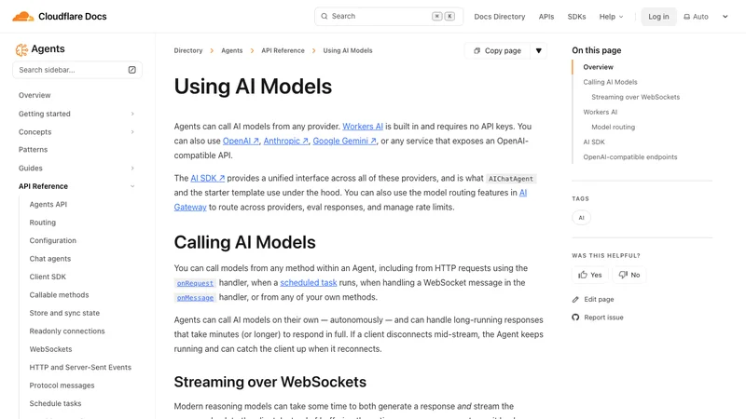Open the AI Gateway link

[x=190, y=207]
